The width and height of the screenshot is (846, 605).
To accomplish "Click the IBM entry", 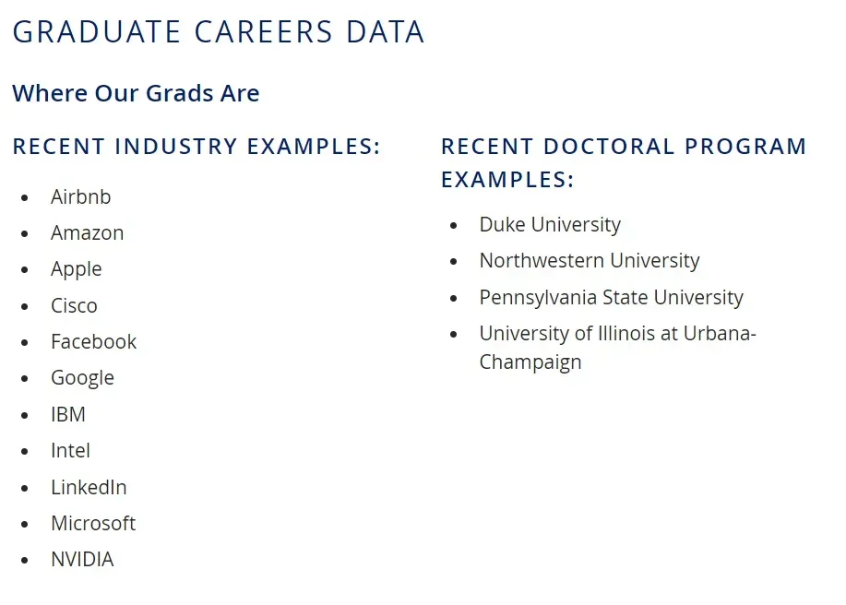I will click(x=68, y=415).
